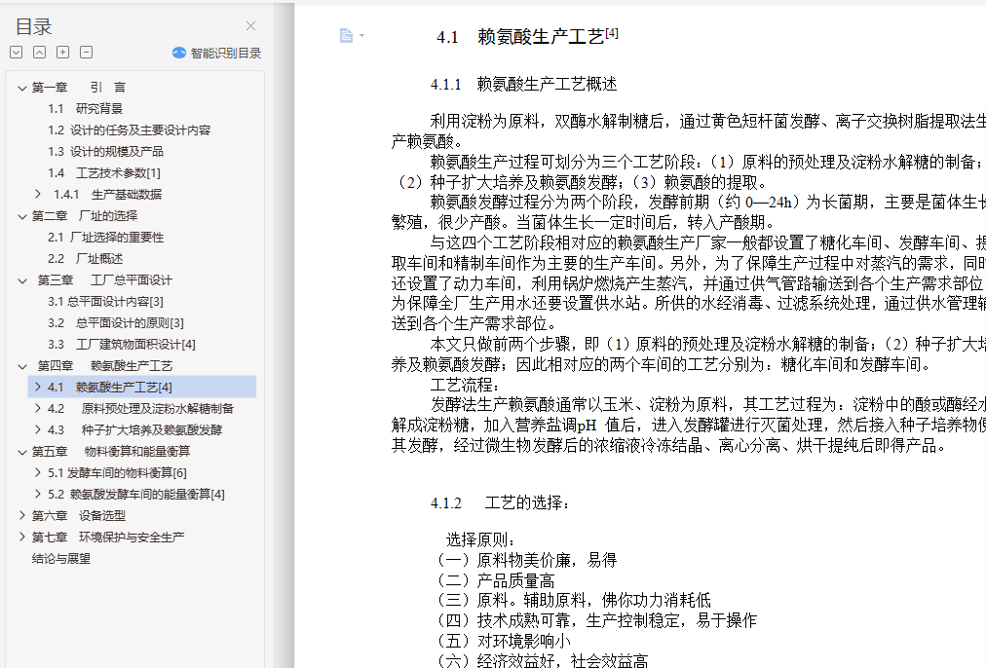The image size is (986, 668).
Task: Expand the 1.4.1 生产基础数据 outline node
Action: [38, 194]
